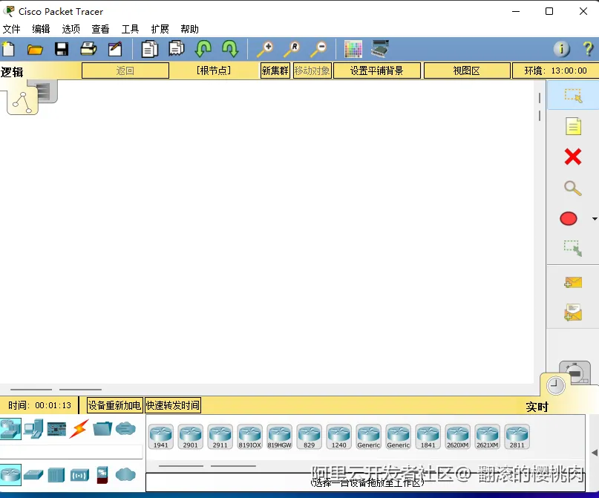Choose the Inspect magnifier tool
This screenshot has width=599, height=498.
[x=573, y=188]
